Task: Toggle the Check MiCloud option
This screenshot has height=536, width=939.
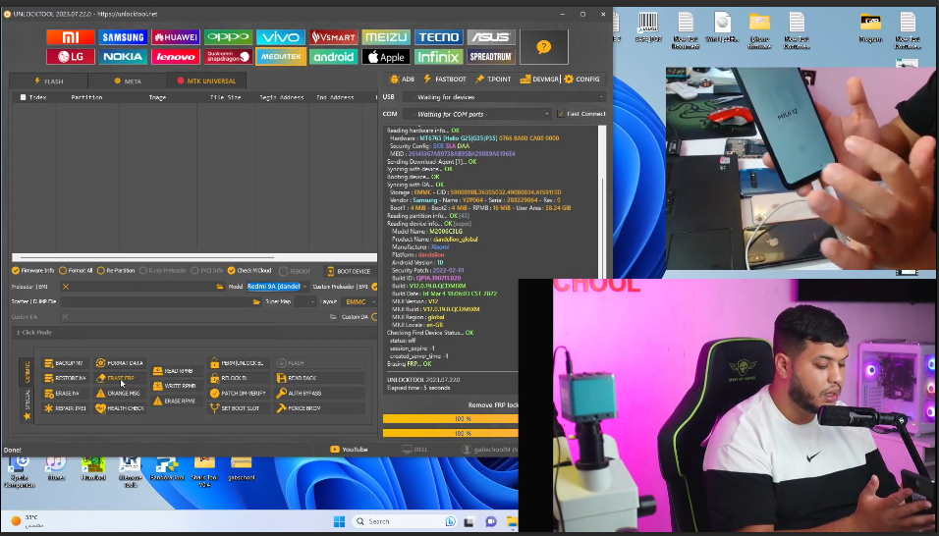Action: pyautogui.click(x=249, y=270)
